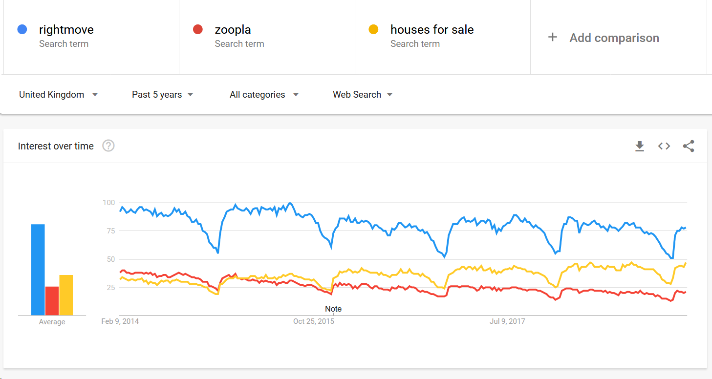Click the blue average bar for rightmove

(x=38, y=270)
